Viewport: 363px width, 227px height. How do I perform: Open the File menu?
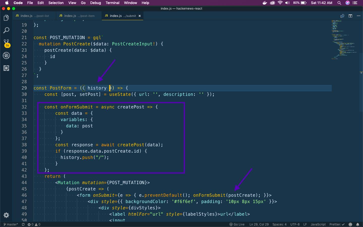pos(30,3)
